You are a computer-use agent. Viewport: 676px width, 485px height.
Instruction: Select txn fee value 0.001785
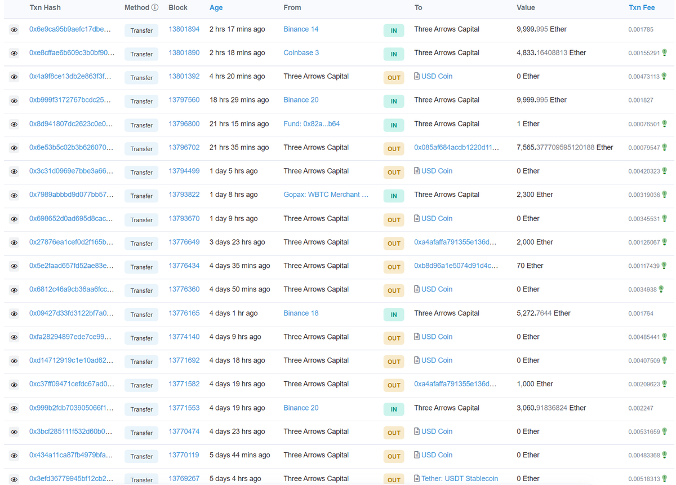[x=641, y=29]
